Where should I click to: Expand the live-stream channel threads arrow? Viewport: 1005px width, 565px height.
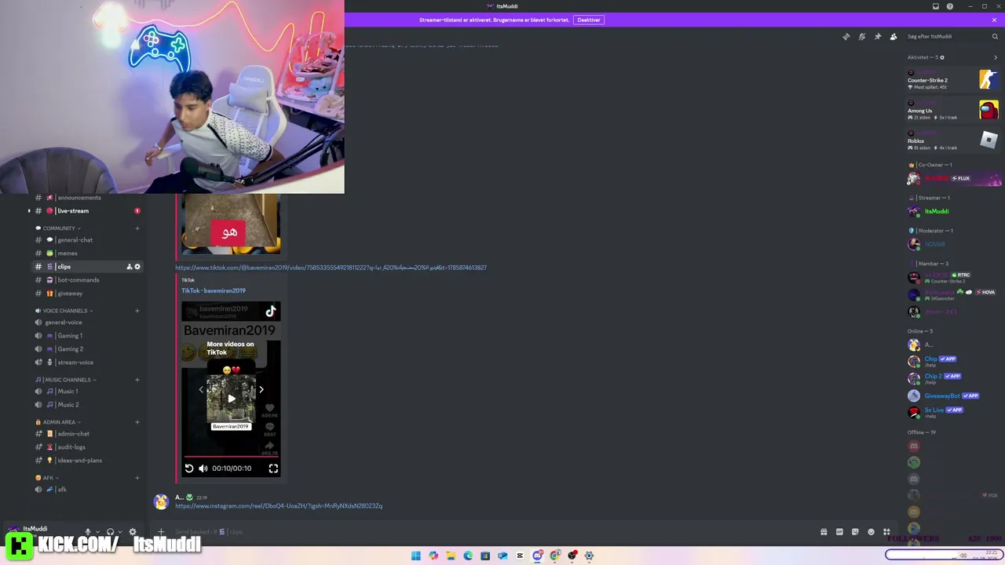[29, 211]
